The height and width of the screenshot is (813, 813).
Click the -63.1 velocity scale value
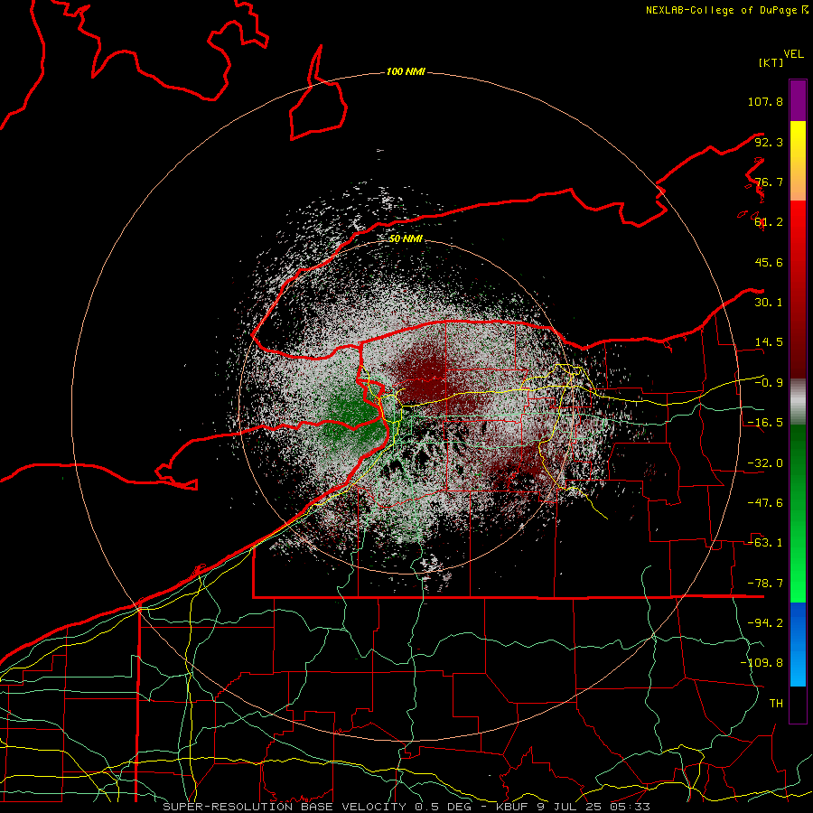[x=765, y=543]
